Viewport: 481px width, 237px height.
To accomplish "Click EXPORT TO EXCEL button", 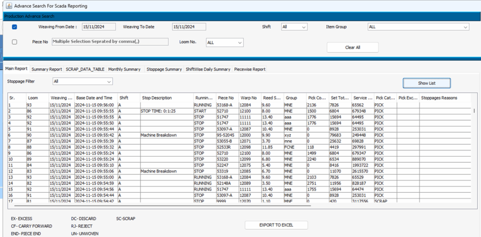I will tap(276, 225).
